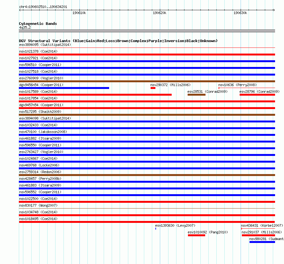
Task: Select the nsv436431 (Korbel2007) label
Action: tap(262, 225)
